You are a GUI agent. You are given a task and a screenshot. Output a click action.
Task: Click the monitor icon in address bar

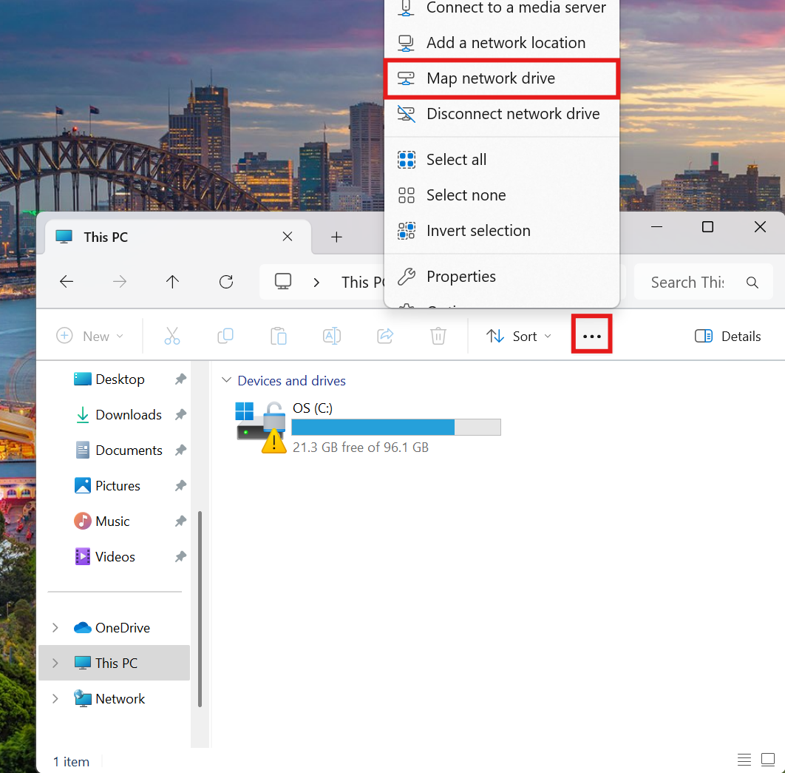283,281
